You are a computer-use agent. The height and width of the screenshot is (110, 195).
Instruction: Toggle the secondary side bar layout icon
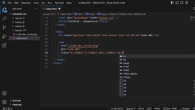[182, 3]
